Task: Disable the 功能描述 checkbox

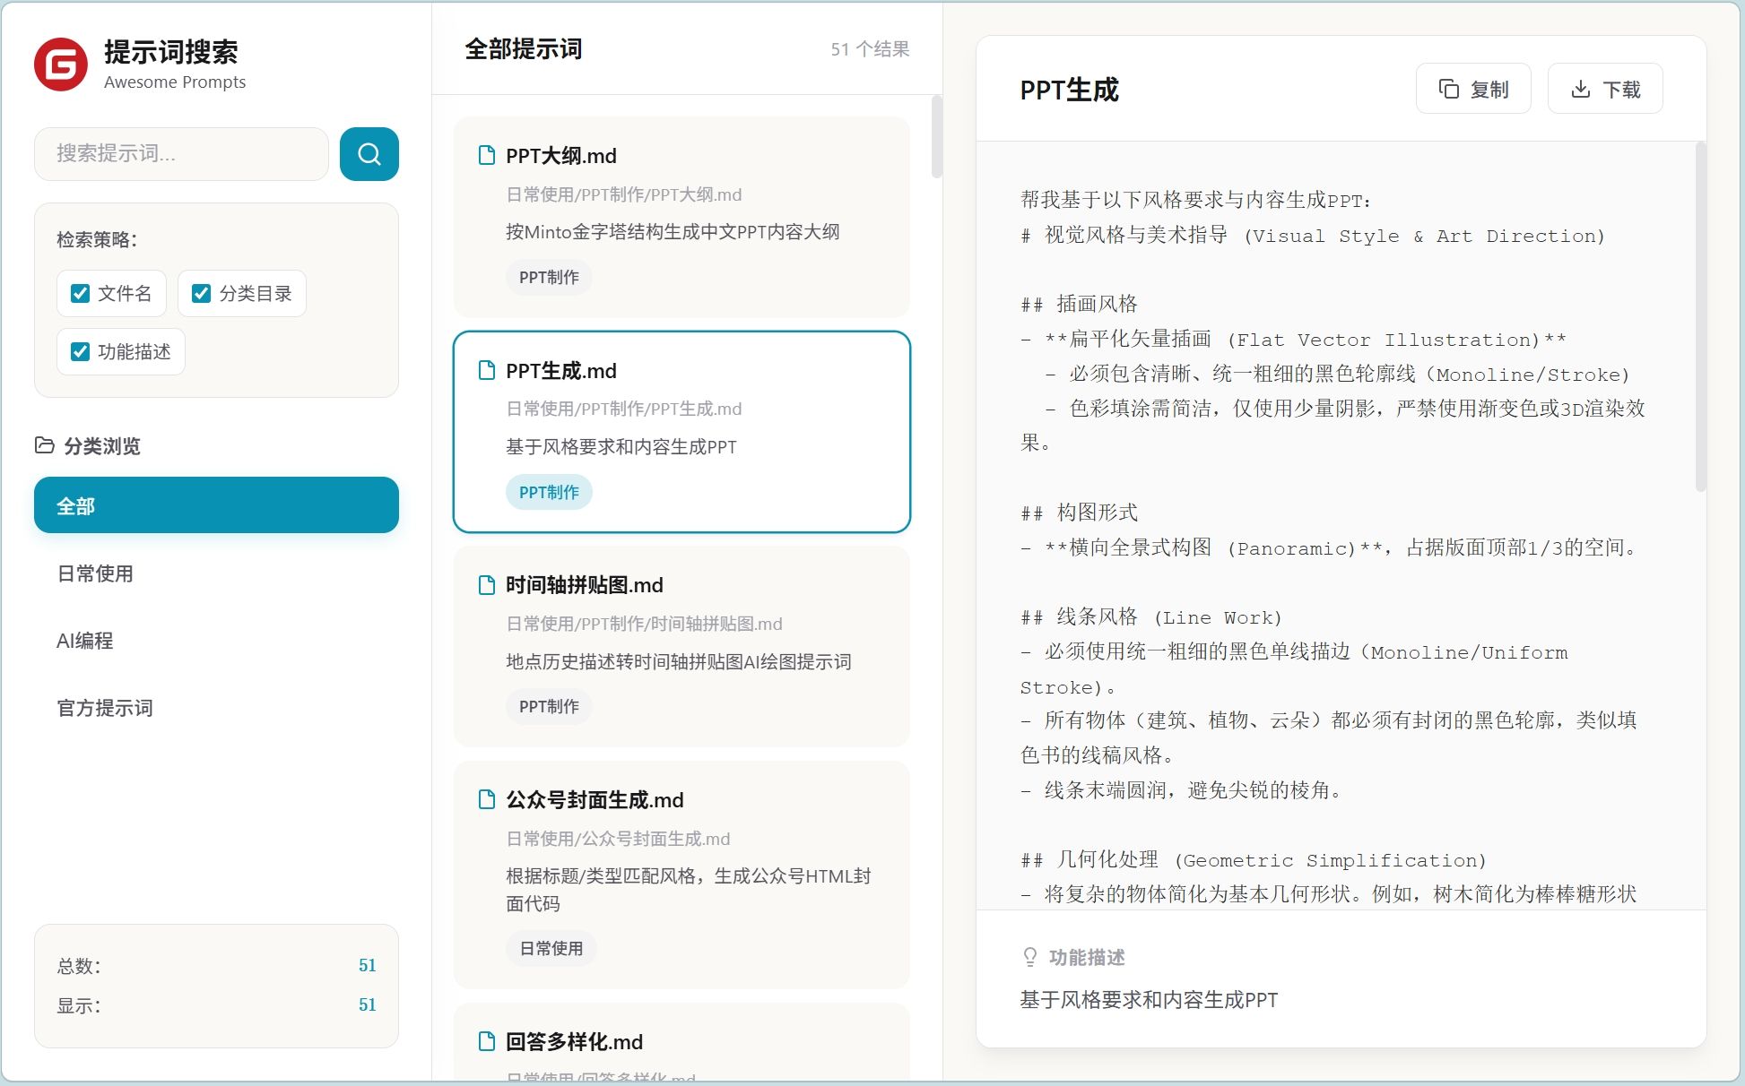Action: [81, 351]
